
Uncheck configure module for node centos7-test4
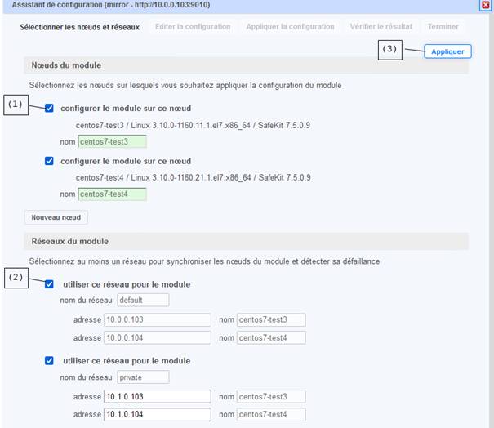coord(50,161)
